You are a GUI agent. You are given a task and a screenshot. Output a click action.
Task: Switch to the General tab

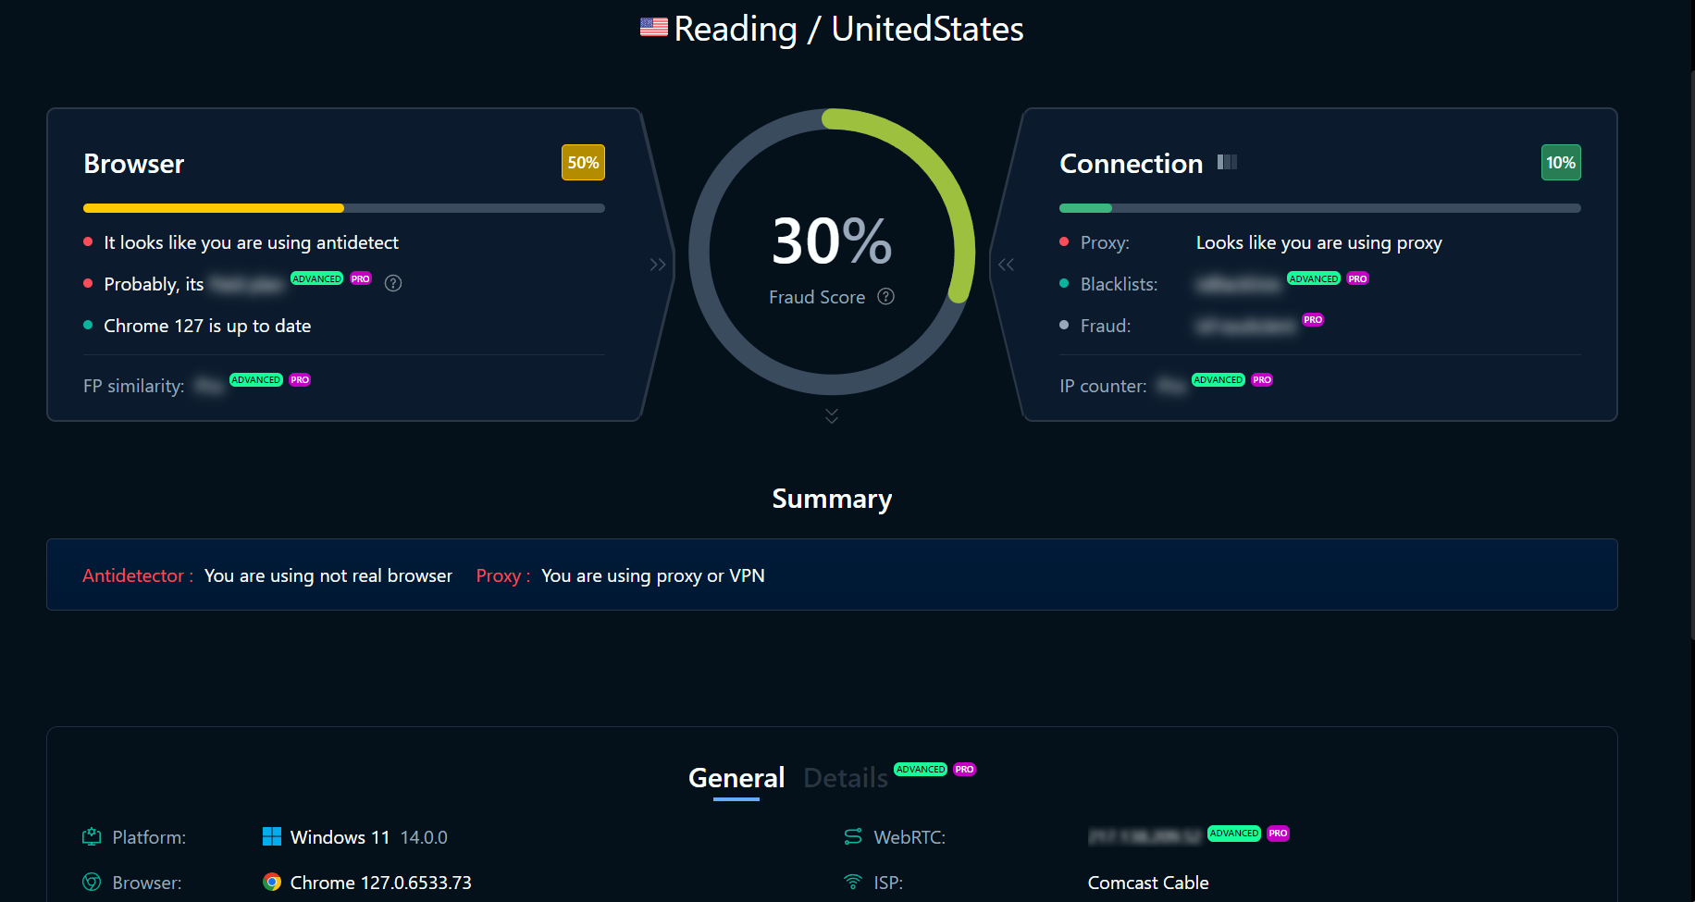(x=736, y=778)
